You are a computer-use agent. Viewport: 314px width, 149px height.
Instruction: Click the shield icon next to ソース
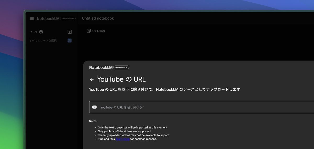pos(41,32)
